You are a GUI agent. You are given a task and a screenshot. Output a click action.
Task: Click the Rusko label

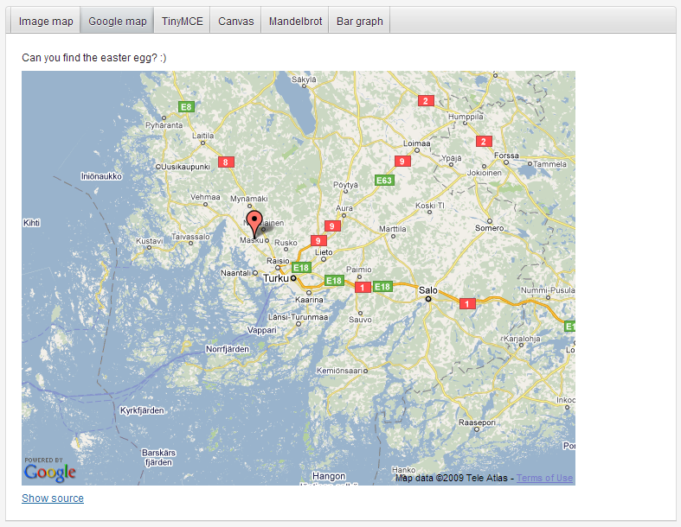pos(286,243)
